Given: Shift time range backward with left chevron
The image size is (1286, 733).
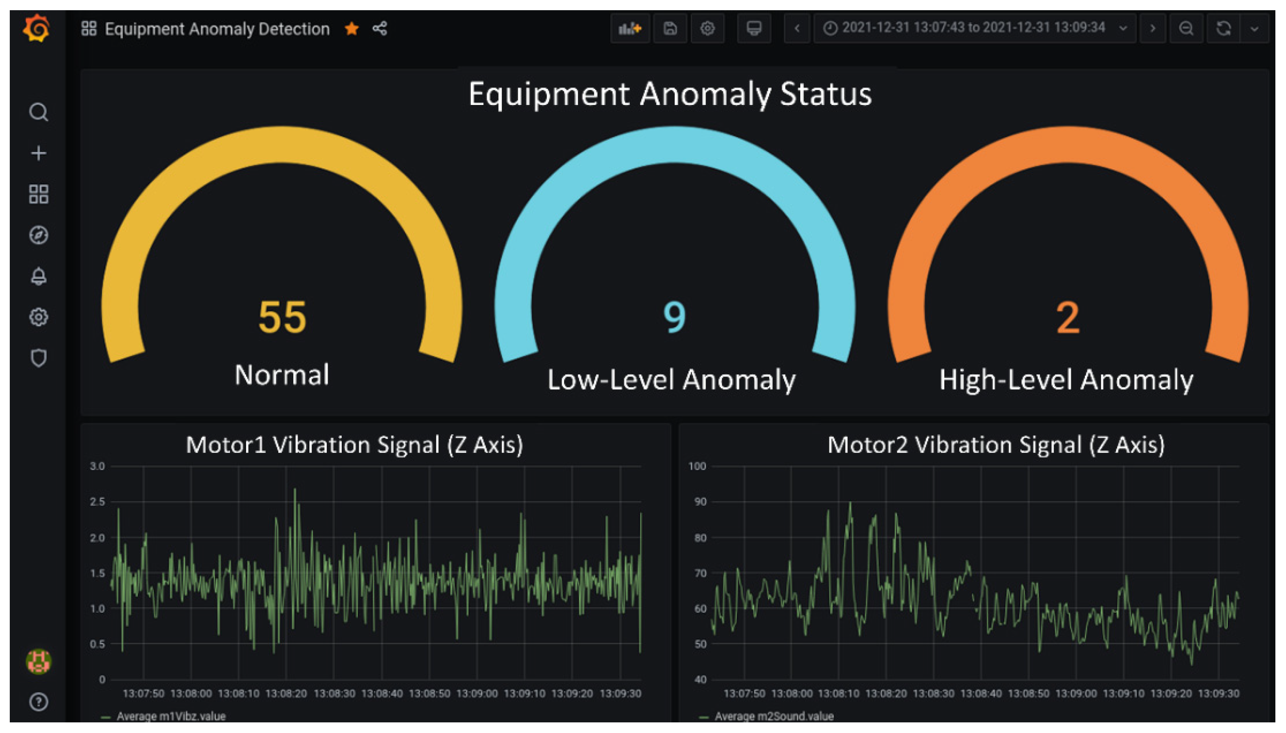Looking at the screenshot, I should tap(796, 29).
